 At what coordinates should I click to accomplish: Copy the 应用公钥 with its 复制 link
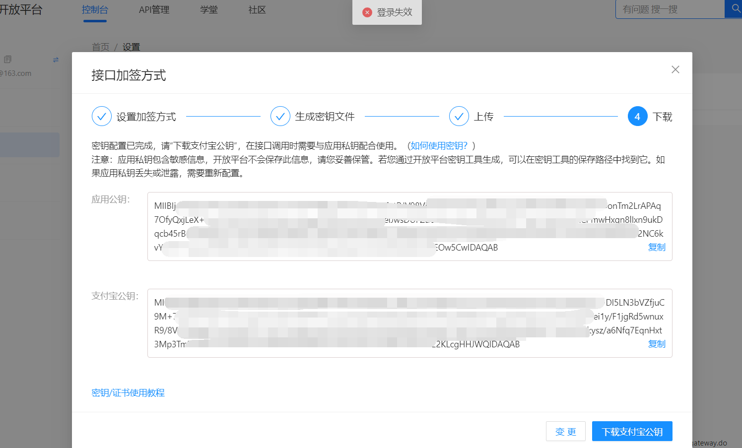point(656,247)
